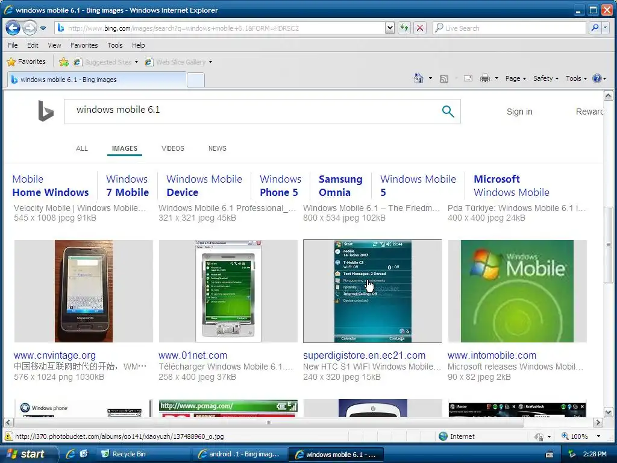The width and height of the screenshot is (617, 463).
Task: Open the Tools menu in menu bar
Action: (115, 45)
